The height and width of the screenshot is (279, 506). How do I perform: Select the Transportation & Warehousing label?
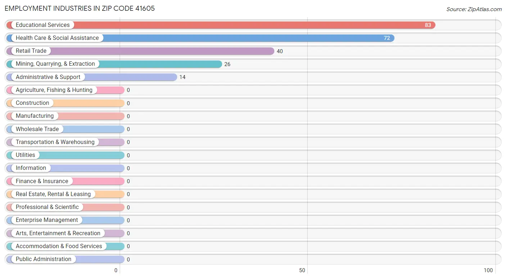coord(55,142)
